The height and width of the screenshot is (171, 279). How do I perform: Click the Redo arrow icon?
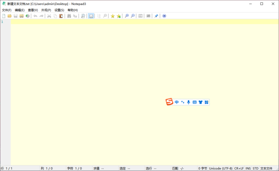[x=41, y=16]
